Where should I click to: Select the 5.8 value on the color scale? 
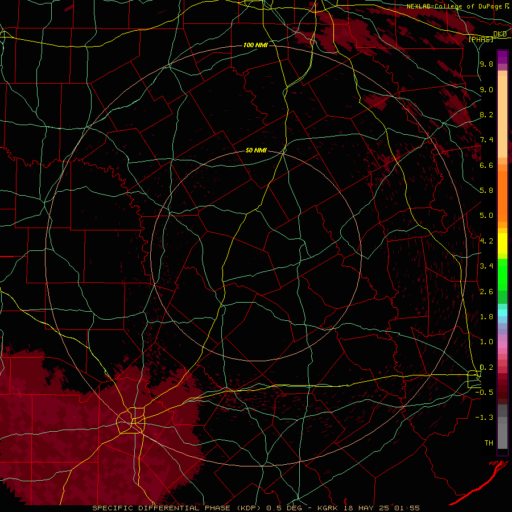point(486,191)
